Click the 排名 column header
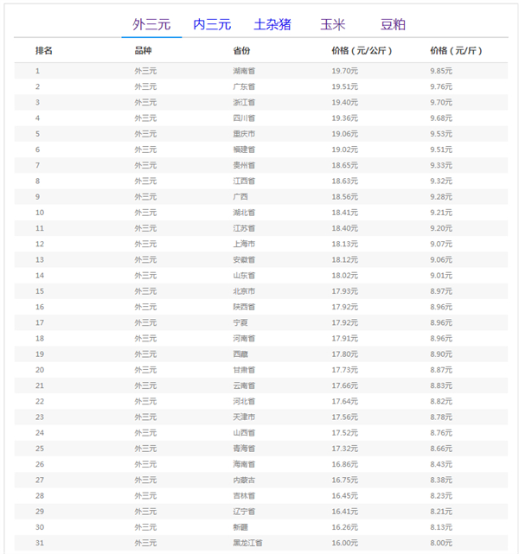Screen dimensions: 519x554 point(44,50)
